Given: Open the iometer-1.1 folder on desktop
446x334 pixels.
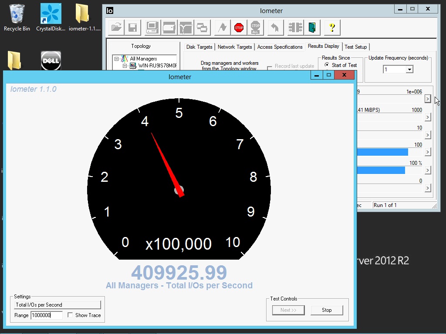Looking at the screenshot, I should tap(84, 17).
